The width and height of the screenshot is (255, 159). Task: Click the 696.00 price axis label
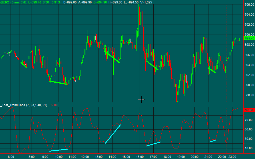249,55
